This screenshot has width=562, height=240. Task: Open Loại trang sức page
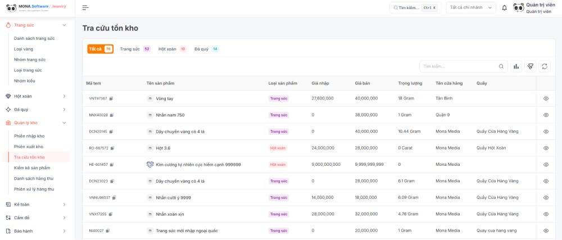(28, 70)
